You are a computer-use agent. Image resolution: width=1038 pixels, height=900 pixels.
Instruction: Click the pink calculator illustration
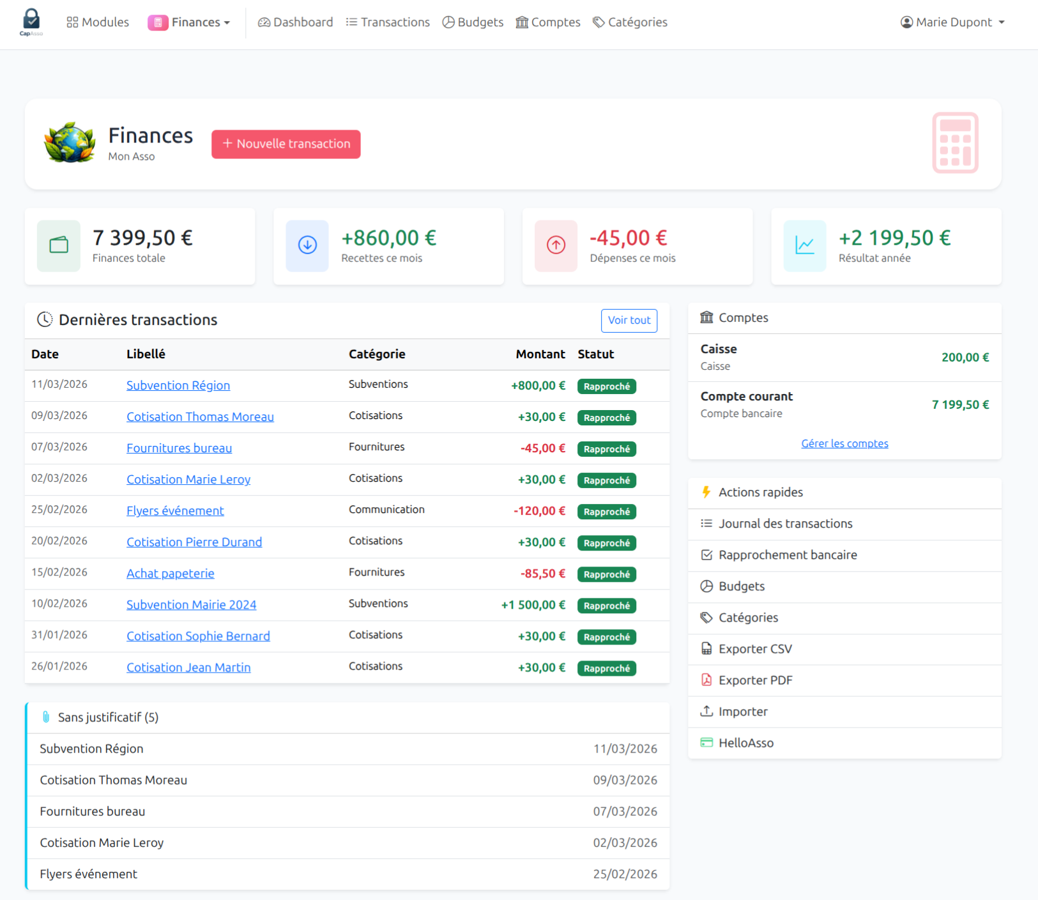[x=955, y=142]
